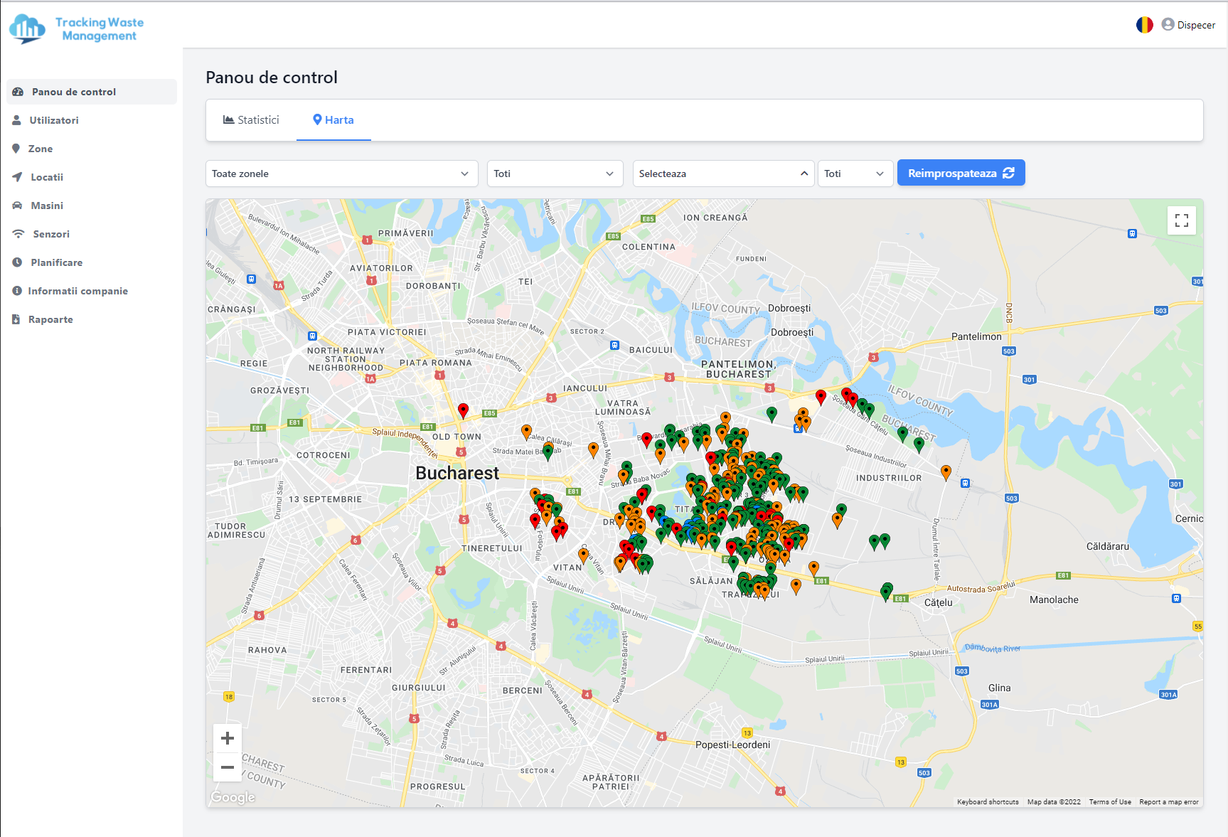The height and width of the screenshot is (837, 1228).
Task: Click the Informatii companie info icon
Action: click(17, 291)
